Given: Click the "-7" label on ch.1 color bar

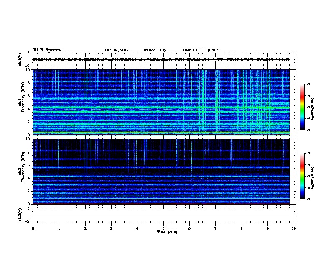Looking at the screenshot, I should pos(308,130).
